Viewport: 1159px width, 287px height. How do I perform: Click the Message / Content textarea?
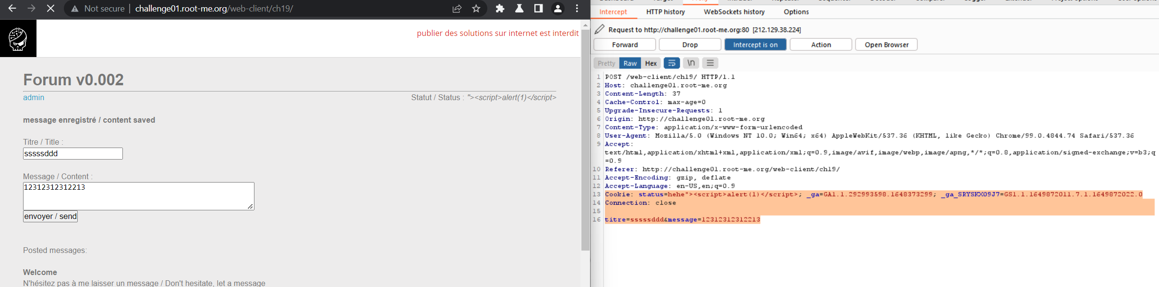pos(139,196)
